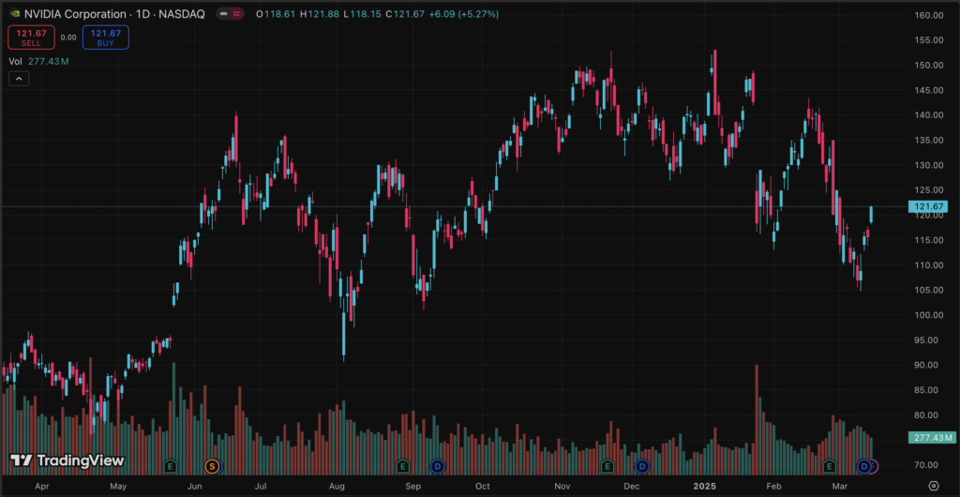The width and height of the screenshot is (960, 497).
Task: Click the red approximate-data indicator icon
Action: pyautogui.click(x=236, y=13)
